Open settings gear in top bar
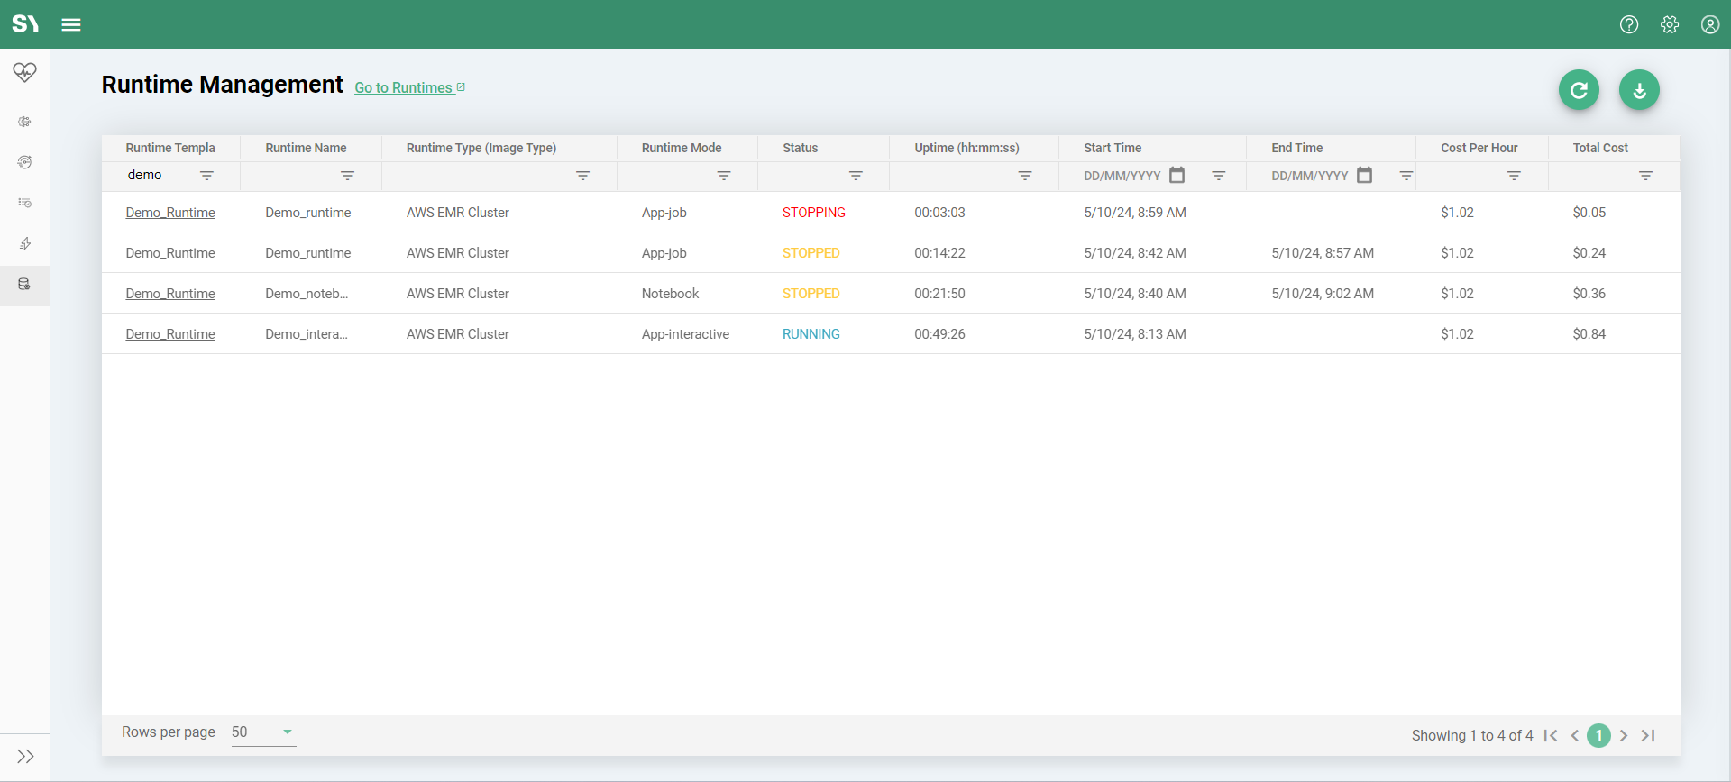The image size is (1731, 782). pyautogui.click(x=1669, y=24)
